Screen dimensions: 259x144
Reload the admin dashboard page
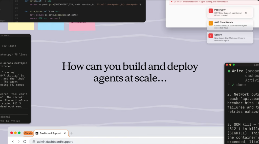25,141
